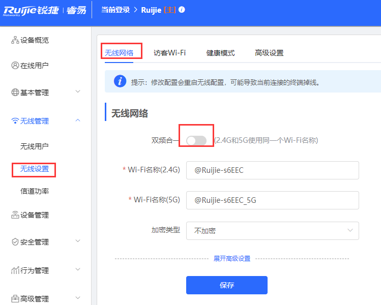The image size is (381, 305).
Task: Click the 保存 button
Action: [226, 285]
